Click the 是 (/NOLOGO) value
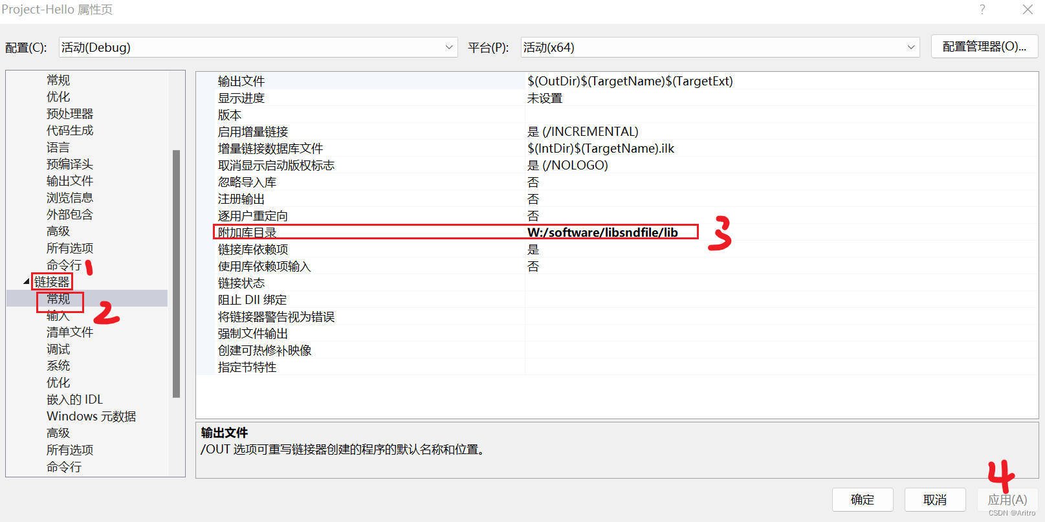 pyautogui.click(x=568, y=166)
